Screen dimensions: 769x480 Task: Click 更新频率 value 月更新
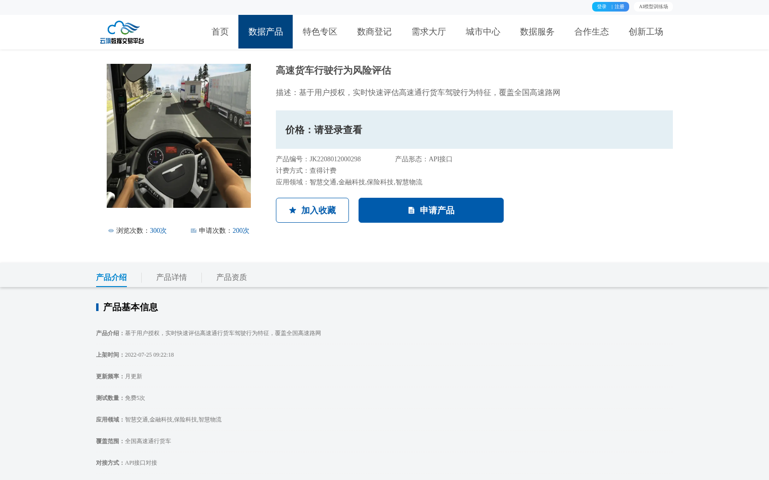point(134,376)
